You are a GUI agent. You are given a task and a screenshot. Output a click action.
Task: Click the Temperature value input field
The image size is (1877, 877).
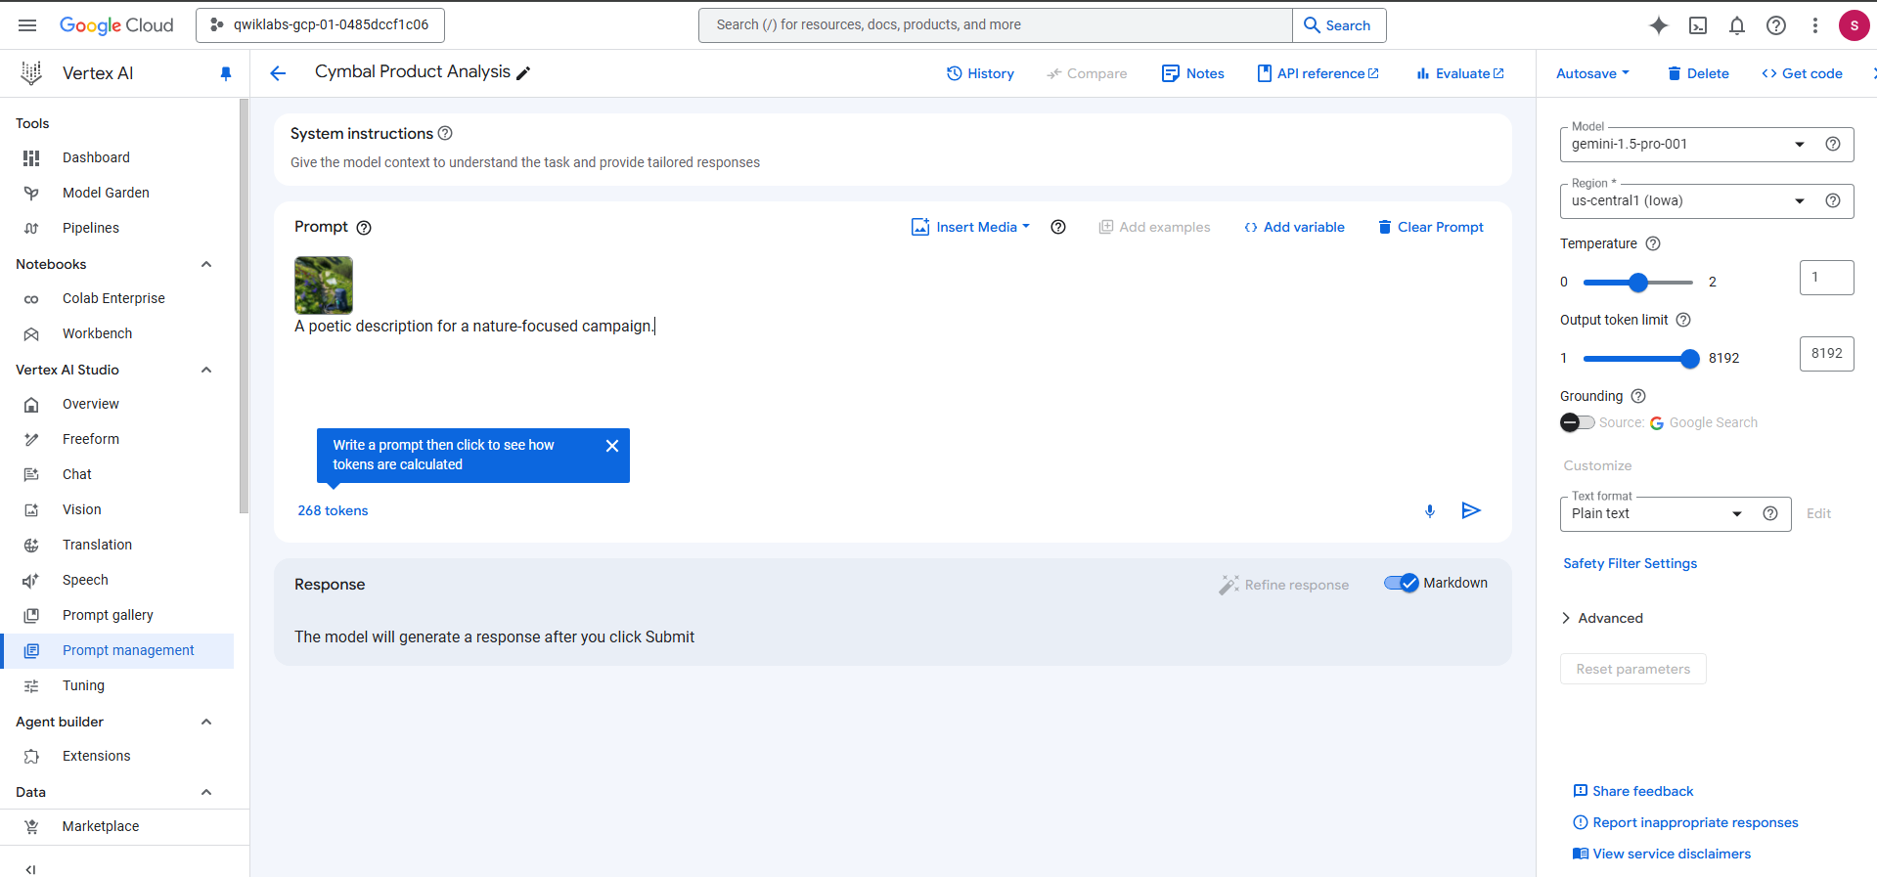[x=1826, y=278]
